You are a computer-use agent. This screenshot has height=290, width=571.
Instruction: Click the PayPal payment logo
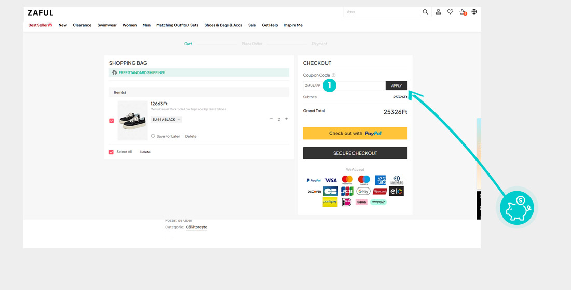(314, 180)
